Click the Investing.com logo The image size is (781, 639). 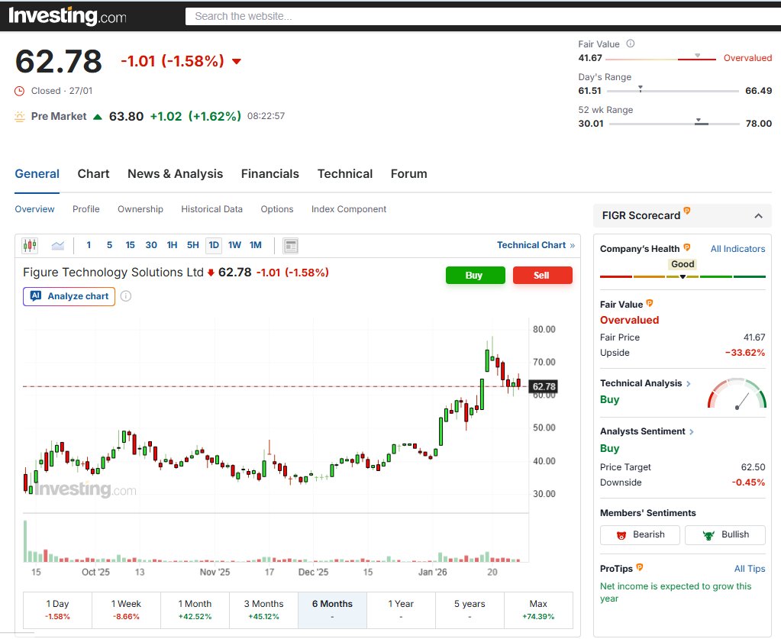[x=68, y=16]
